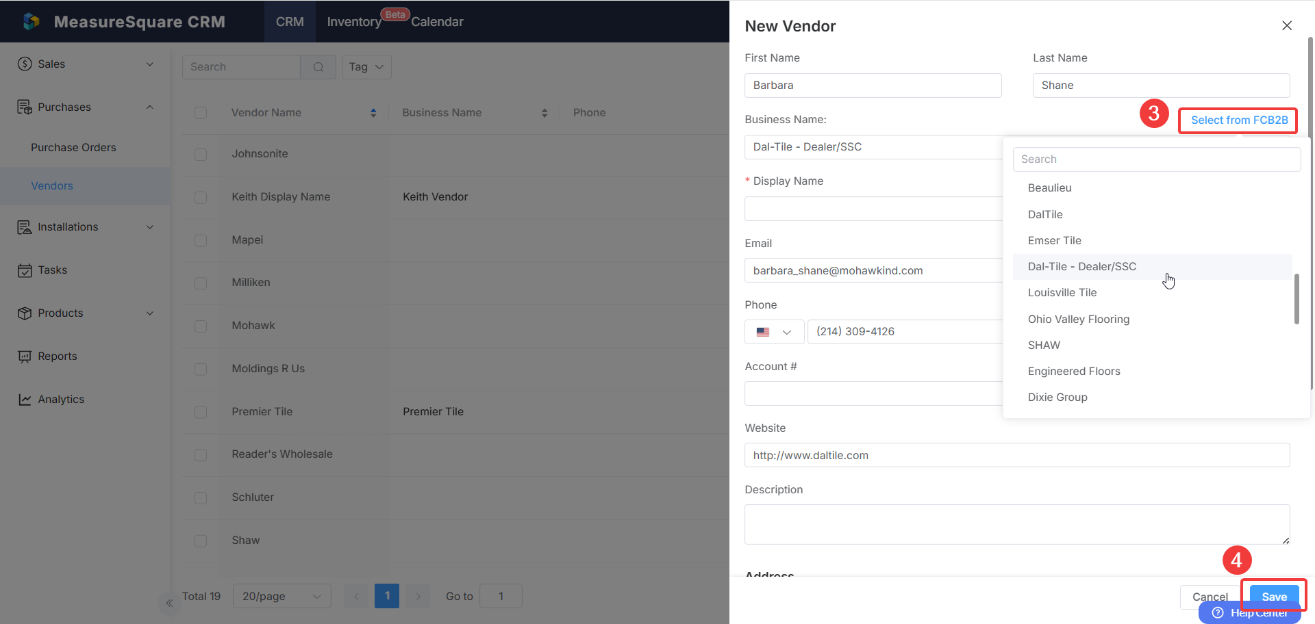Click page 1 pagination button
Screen dimensions: 1315x624
click(x=387, y=596)
